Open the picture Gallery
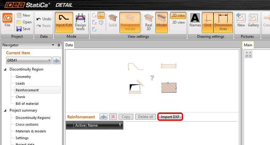This screenshot has height=145, width=270. (253, 20)
